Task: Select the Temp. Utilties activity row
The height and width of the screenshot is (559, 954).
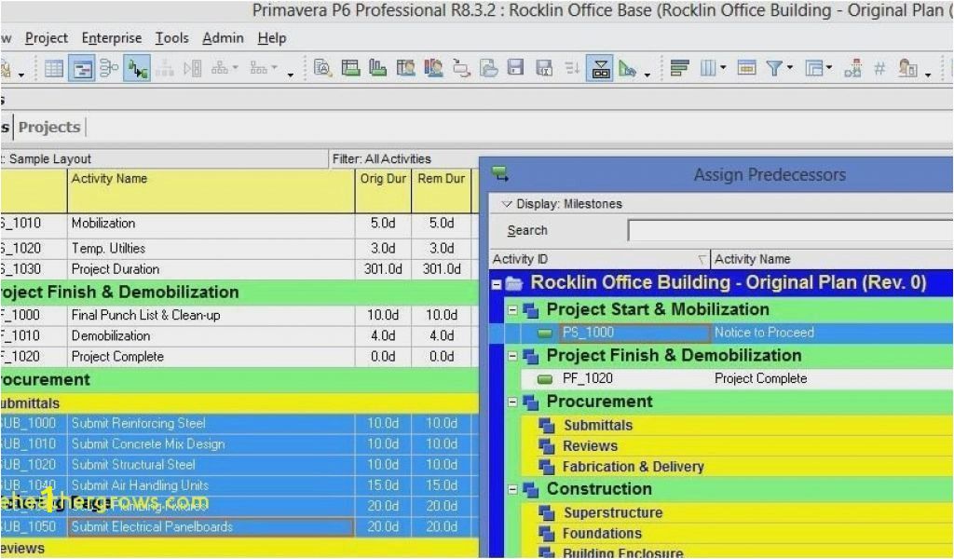Action: click(x=239, y=248)
